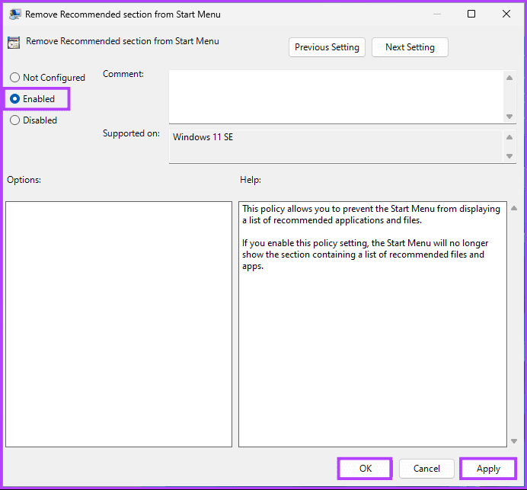Screen dimensions: 527x490
Task: Click inside the empty Options pane
Action: click(119, 324)
